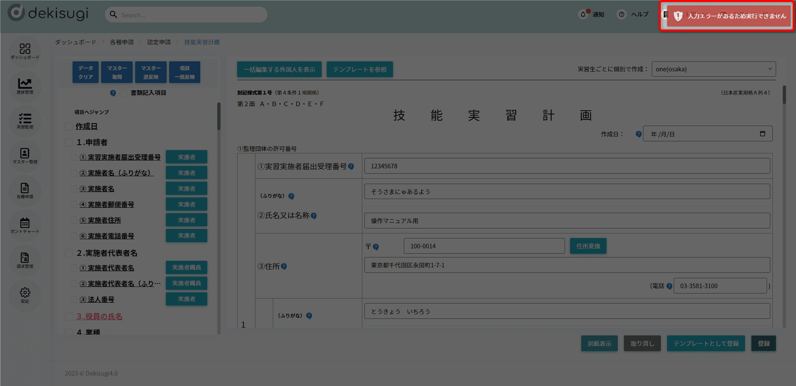Click 認定申請 in the breadcrumb
796x386 pixels.
159,42
